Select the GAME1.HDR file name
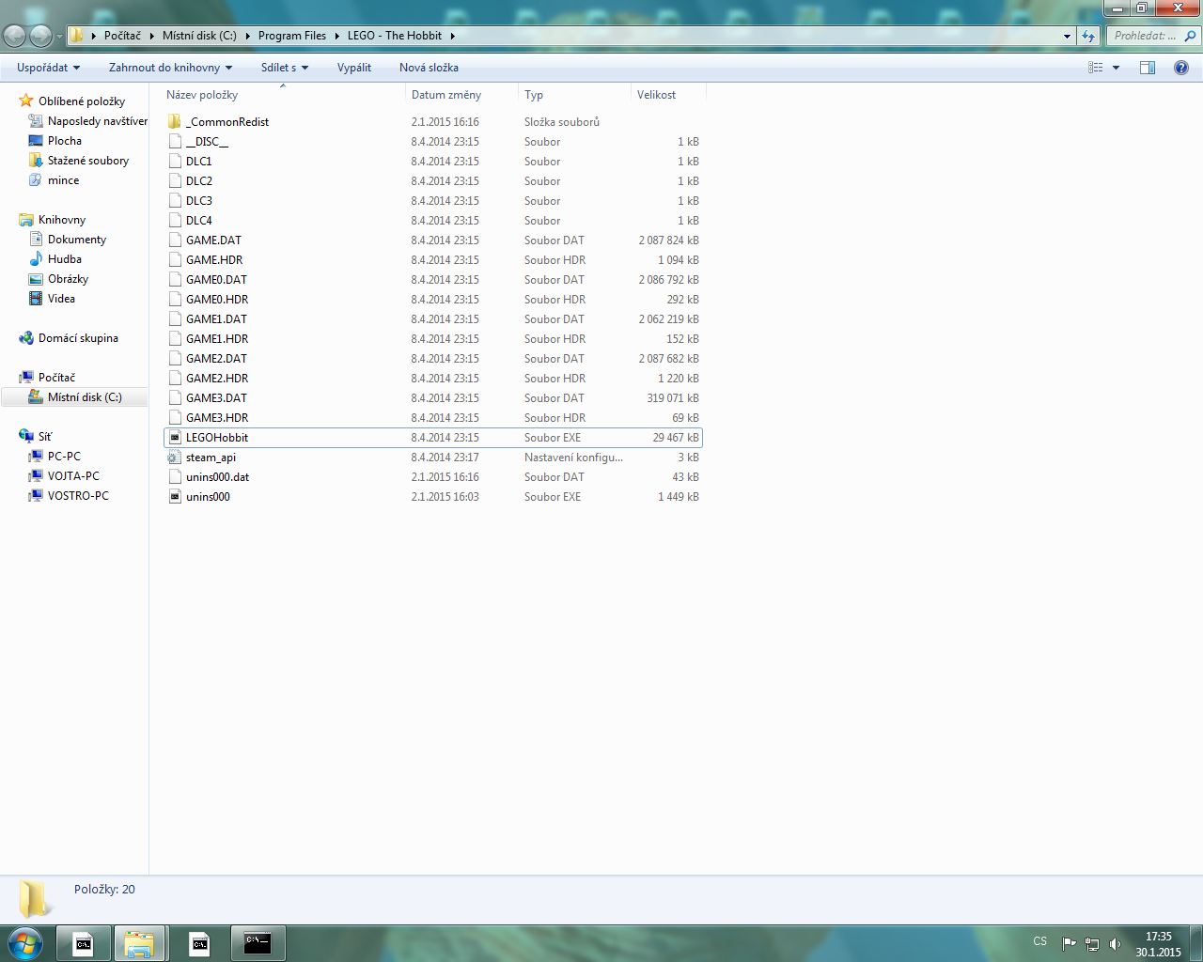This screenshot has width=1203, height=962. 217,339
